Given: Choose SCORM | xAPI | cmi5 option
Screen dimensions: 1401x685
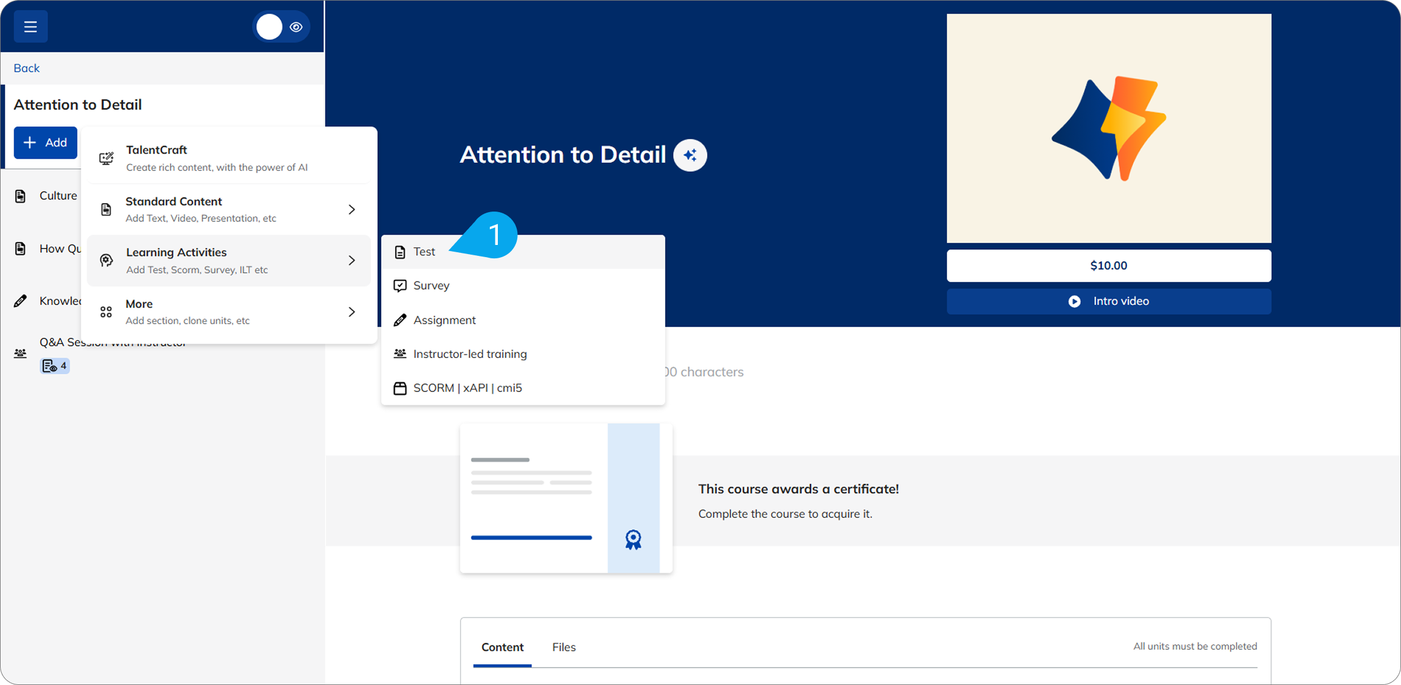Looking at the screenshot, I should tap(467, 388).
